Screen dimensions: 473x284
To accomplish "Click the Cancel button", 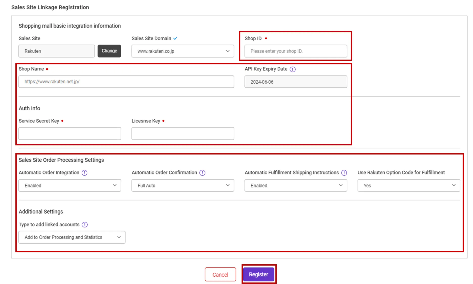I will pyautogui.click(x=220, y=275).
